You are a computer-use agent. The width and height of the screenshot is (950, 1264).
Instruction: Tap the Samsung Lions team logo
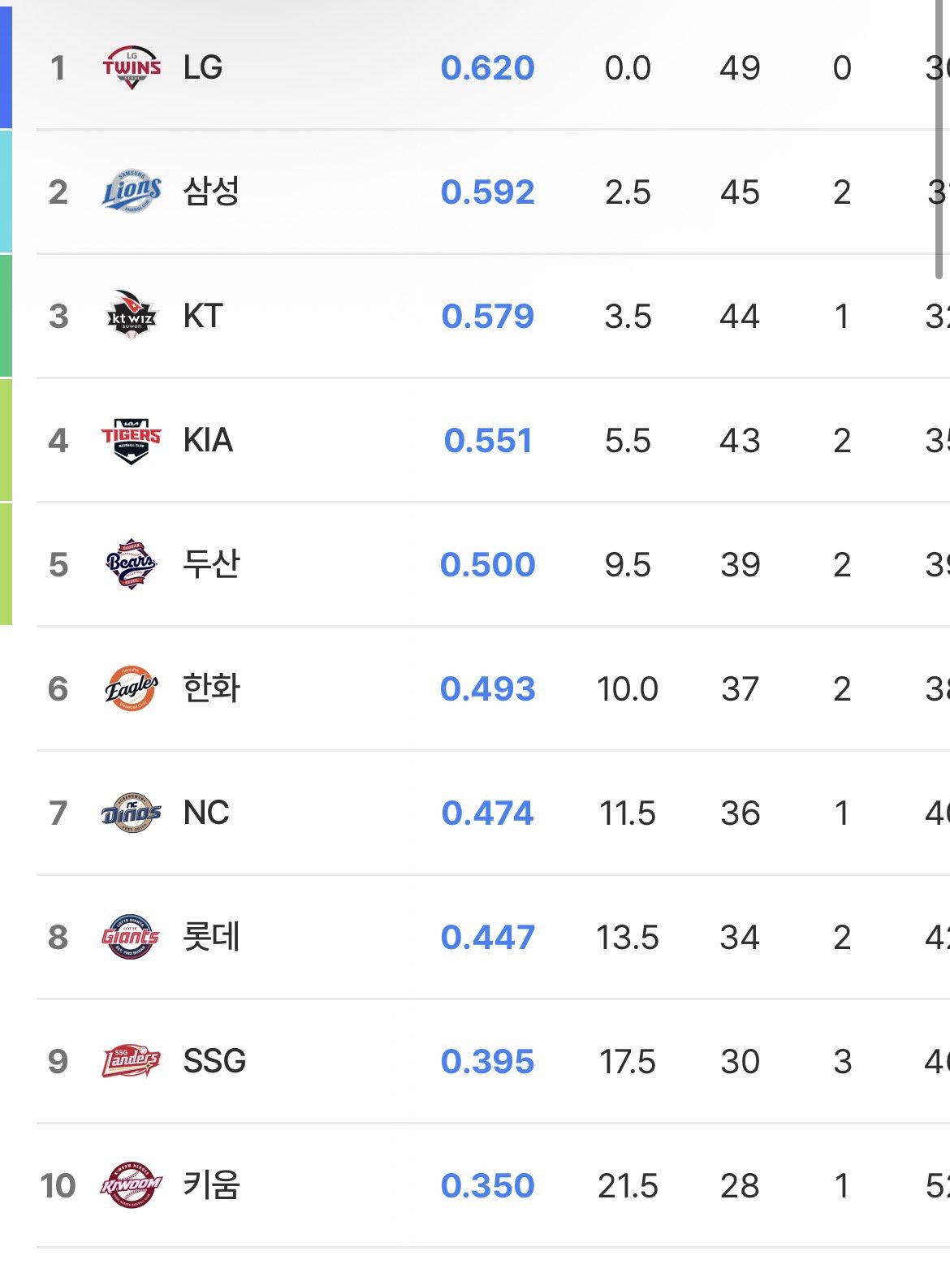tap(132, 192)
